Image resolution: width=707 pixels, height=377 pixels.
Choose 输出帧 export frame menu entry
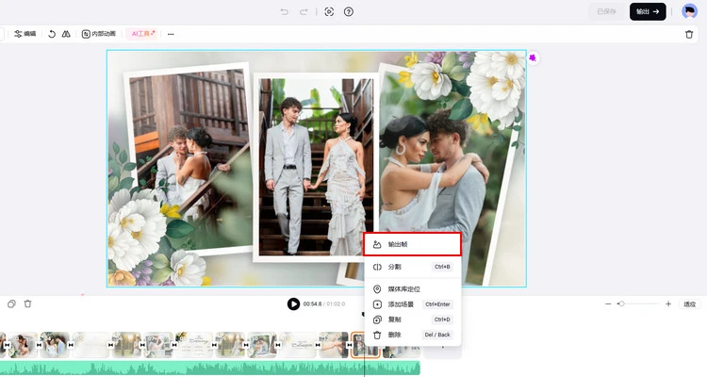(412, 244)
